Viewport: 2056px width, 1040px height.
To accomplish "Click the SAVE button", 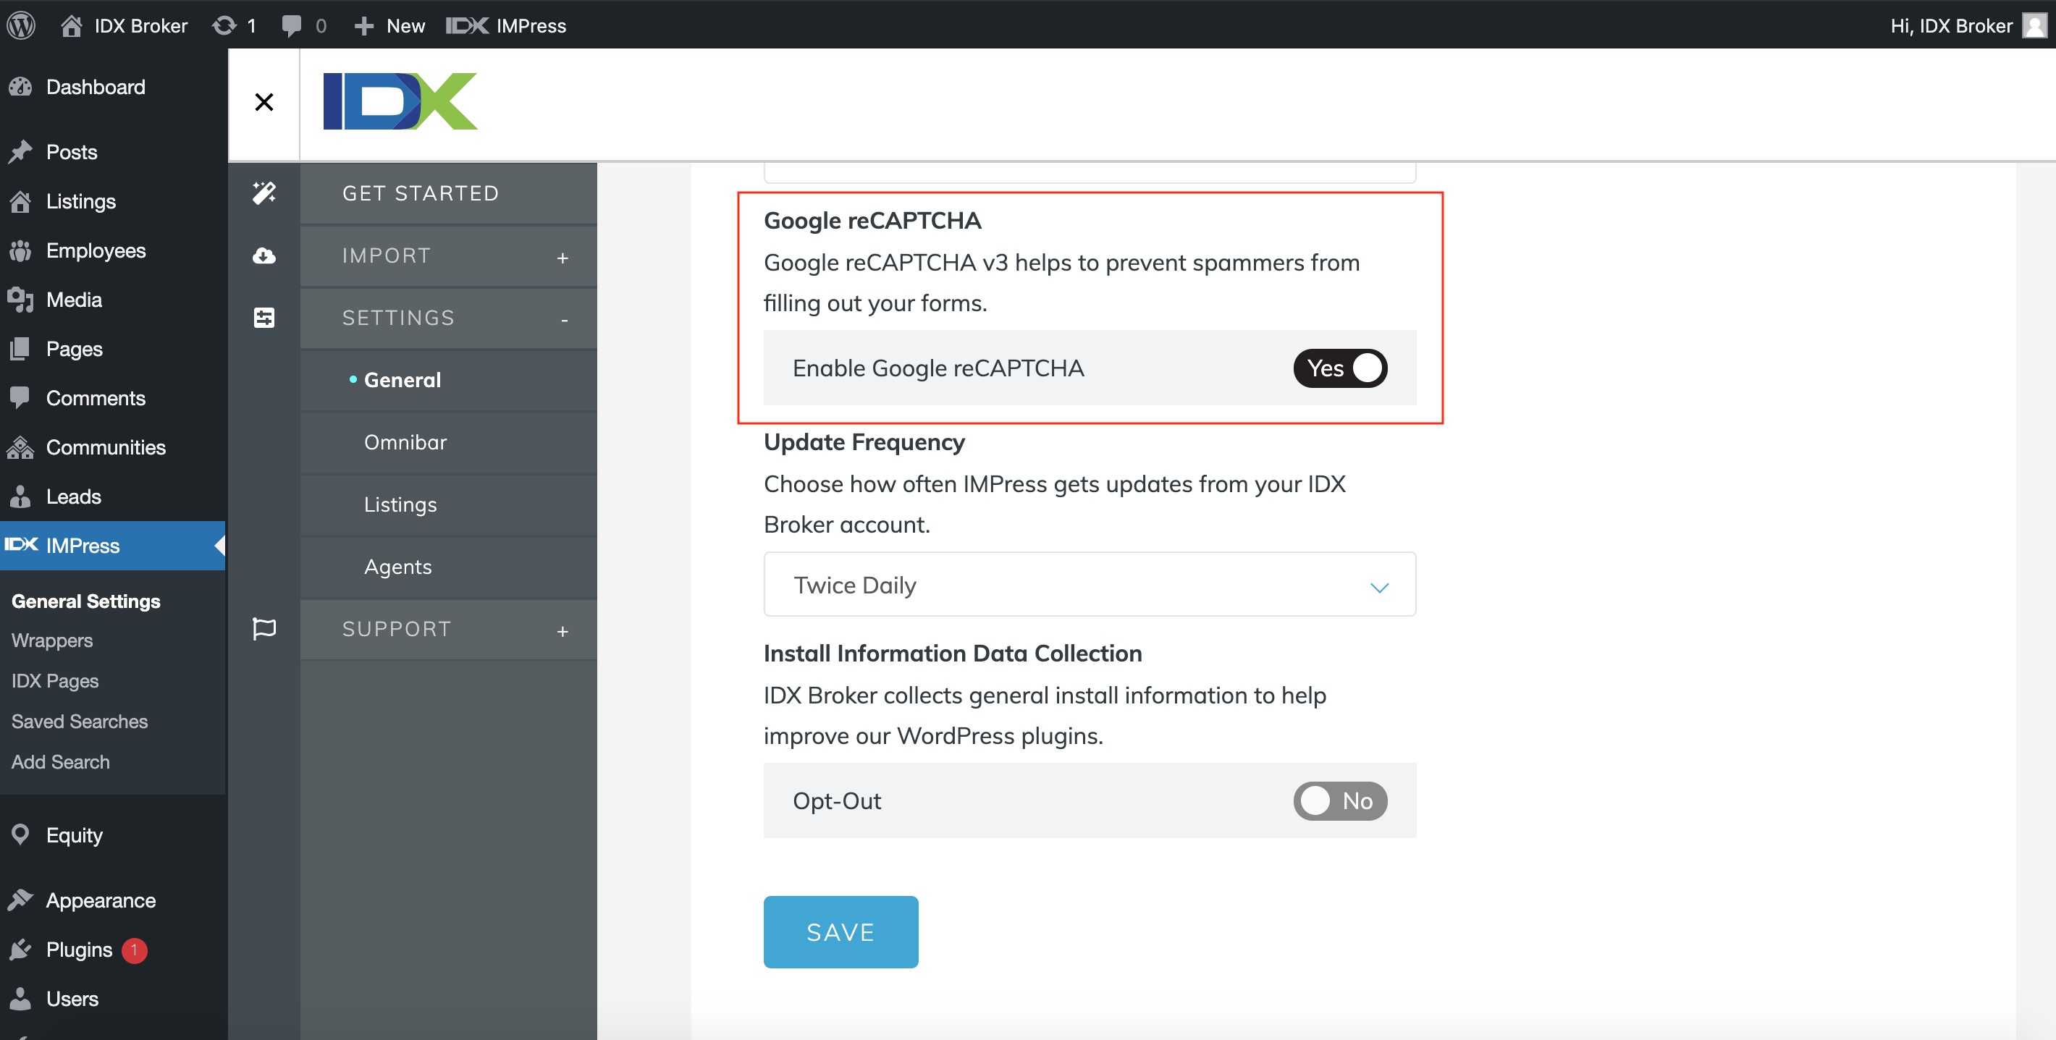I will [840, 932].
